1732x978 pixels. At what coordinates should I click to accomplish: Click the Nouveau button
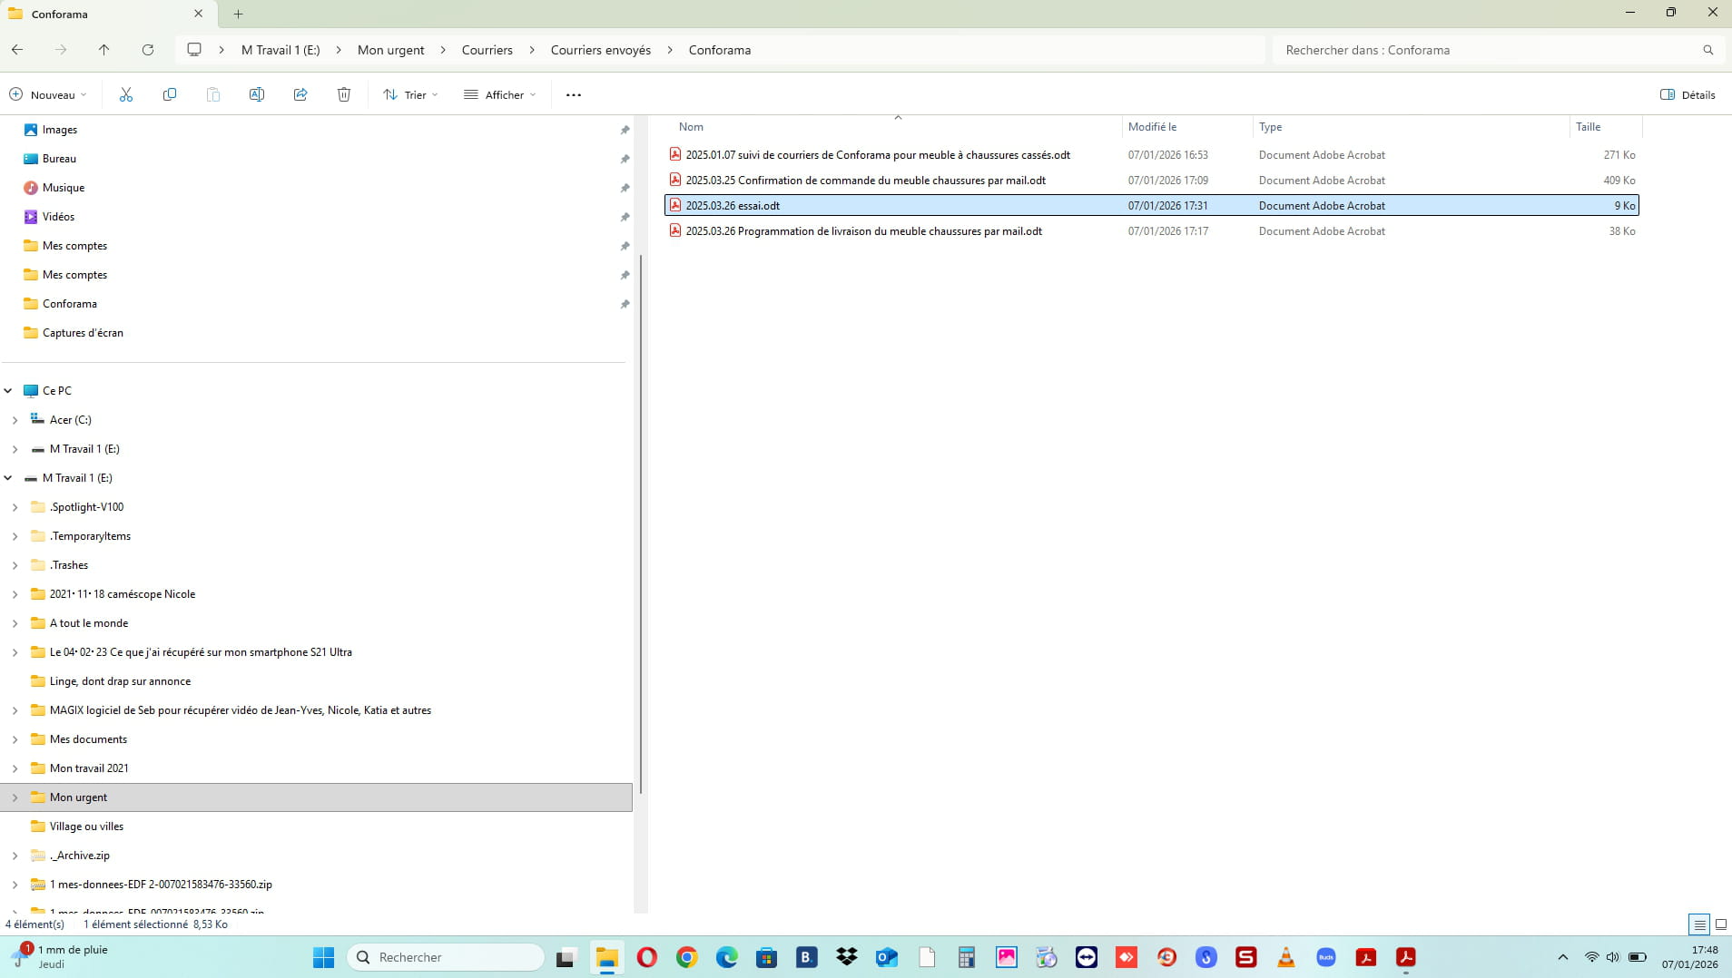pos(48,94)
